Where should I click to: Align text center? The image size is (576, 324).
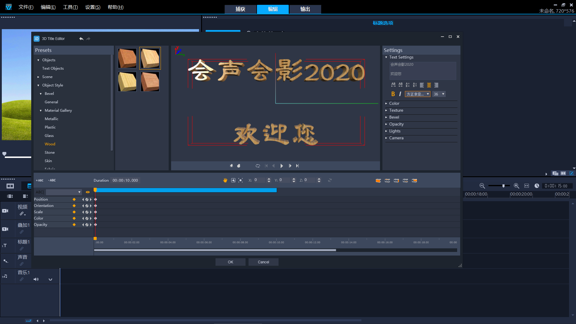tap(429, 85)
